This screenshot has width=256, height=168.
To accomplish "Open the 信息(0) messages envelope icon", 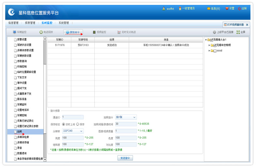I will click(x=209, y=8).
